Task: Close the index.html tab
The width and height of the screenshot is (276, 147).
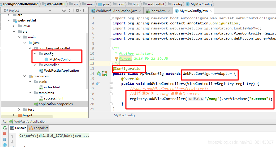Action: pyautogui.click(x=169, y=11)
